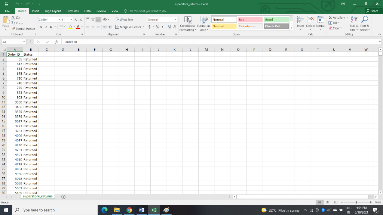Open the Font dropdown

pyautogui.click(x=59, y=19)
